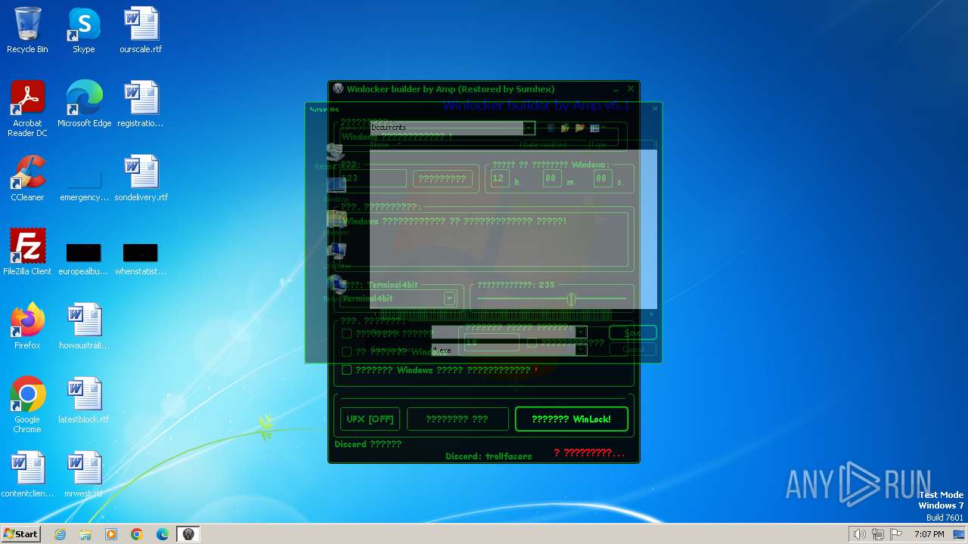Open Internet Explorer from the taskbar
968x544 pixels.
click(60, 534)
